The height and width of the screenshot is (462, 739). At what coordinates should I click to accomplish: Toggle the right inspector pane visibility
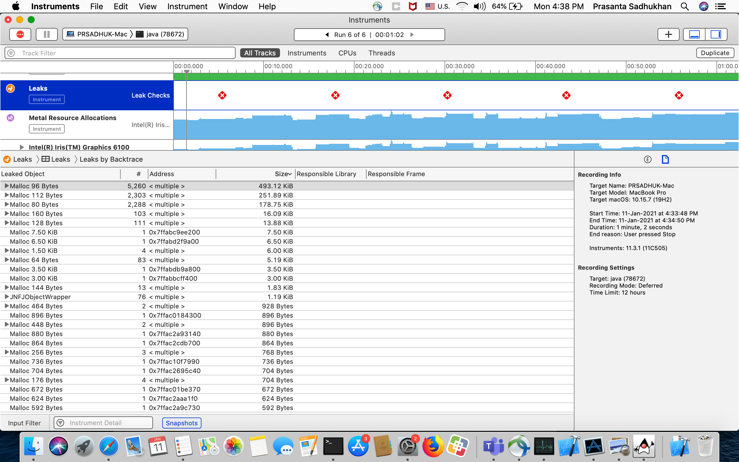coord(716,34)
